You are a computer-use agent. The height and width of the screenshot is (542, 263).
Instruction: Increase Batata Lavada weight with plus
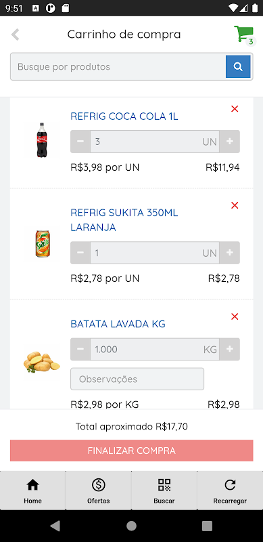tap(229, 349)
